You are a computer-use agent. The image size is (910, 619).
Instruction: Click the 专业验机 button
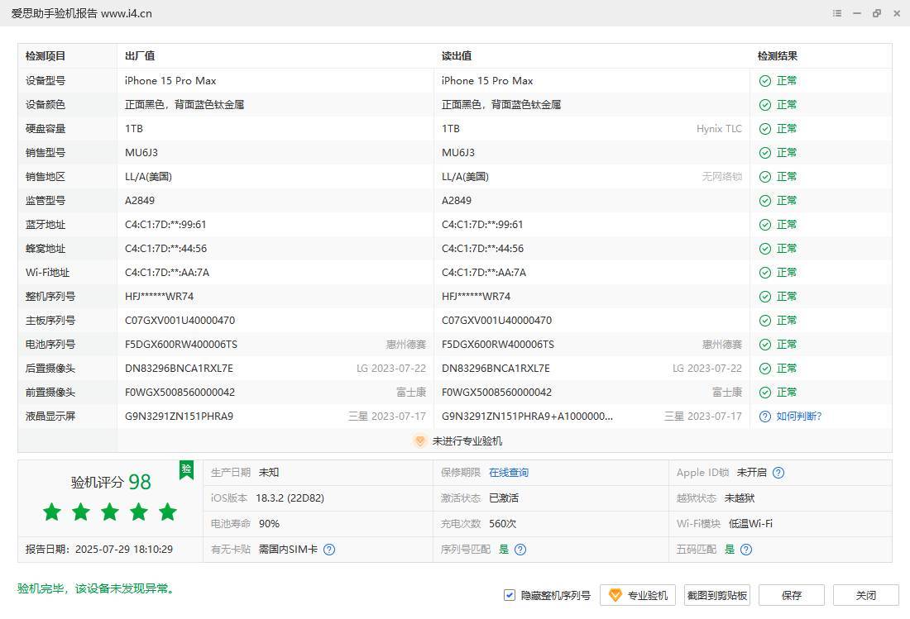638,595
